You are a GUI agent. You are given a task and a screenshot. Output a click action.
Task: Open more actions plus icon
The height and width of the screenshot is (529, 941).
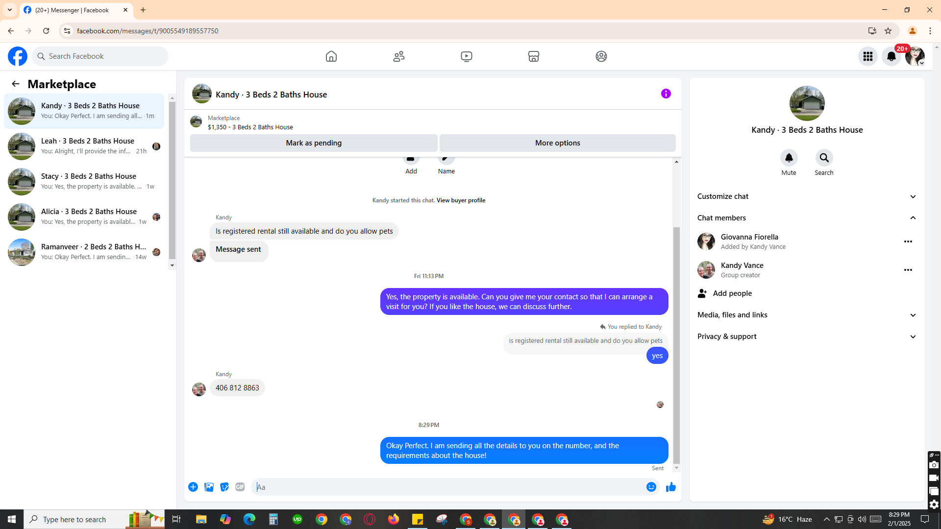click(x=193, y=487)
